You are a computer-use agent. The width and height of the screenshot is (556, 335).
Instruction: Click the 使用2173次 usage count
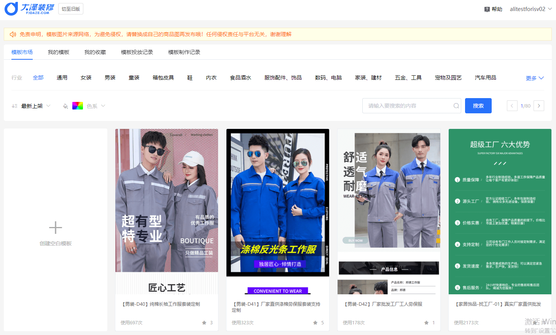[x=466, y=323]
